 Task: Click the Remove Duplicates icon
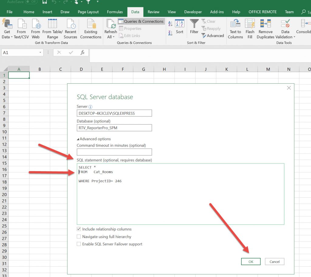265,24
